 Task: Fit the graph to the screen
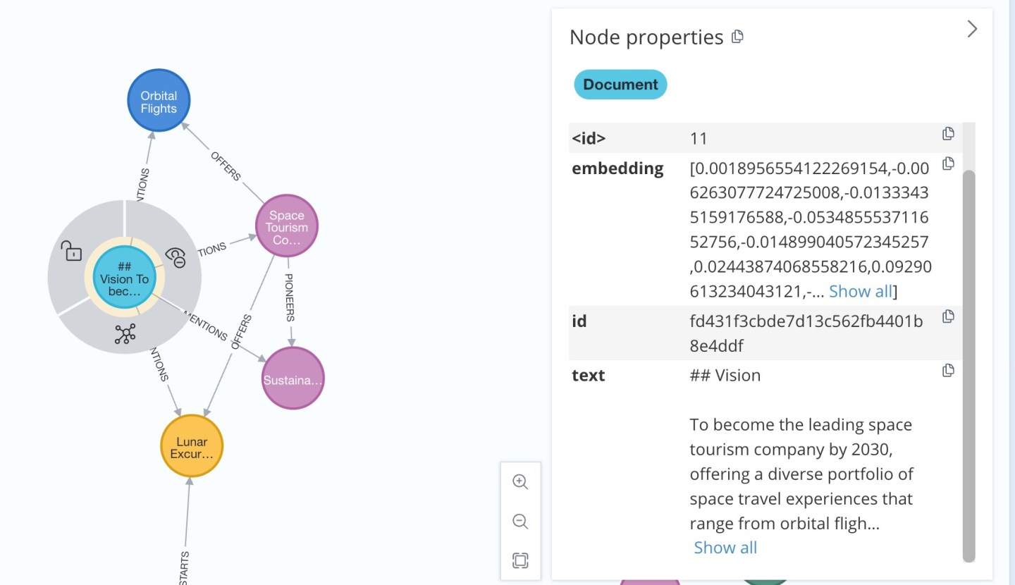(x=520, y=560)
